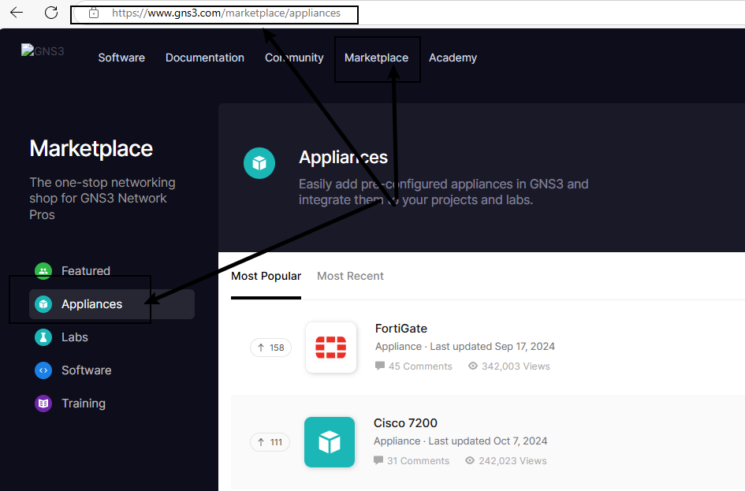Click the Cisco 7200 teal cube thumbnail
The height and width of the screenshot is (491, 745).
(x=330, y=442)
